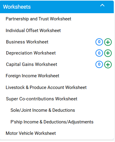115x142 pixels.
Task: Click the blue Worksheets header bar
Action: [57, 7]
